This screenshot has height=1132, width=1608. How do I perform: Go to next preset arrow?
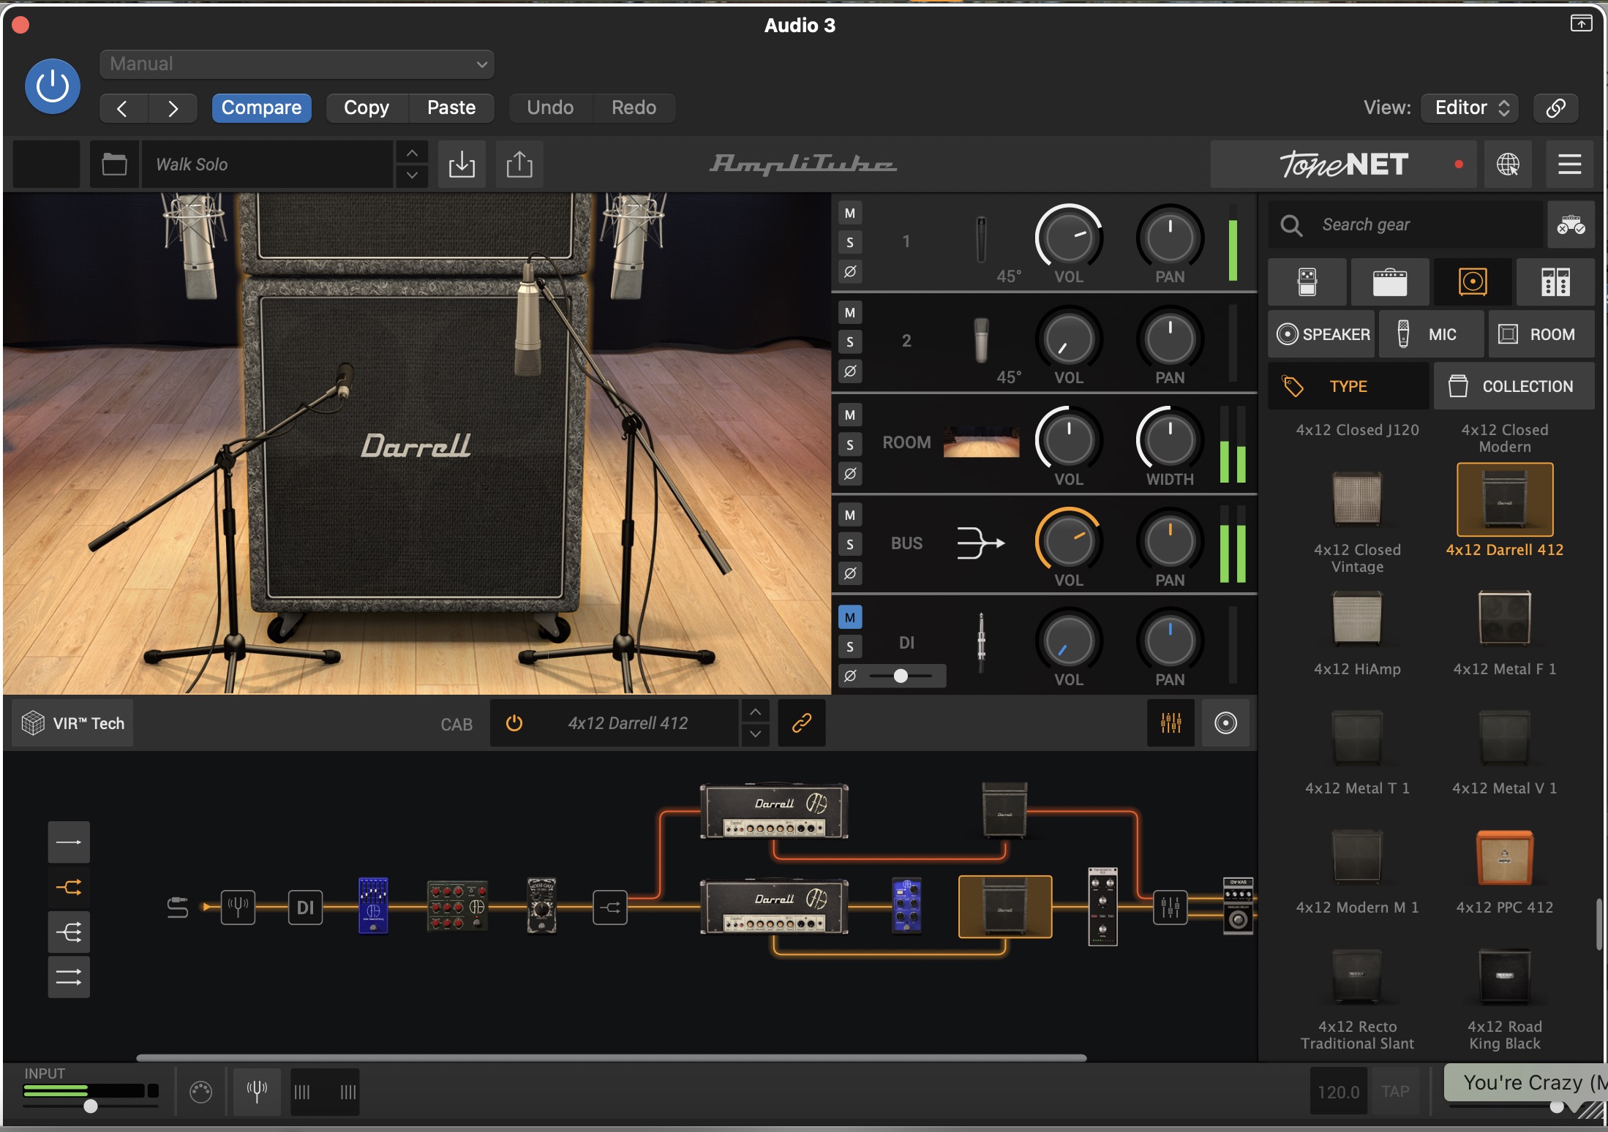click(x=173, y=108)
